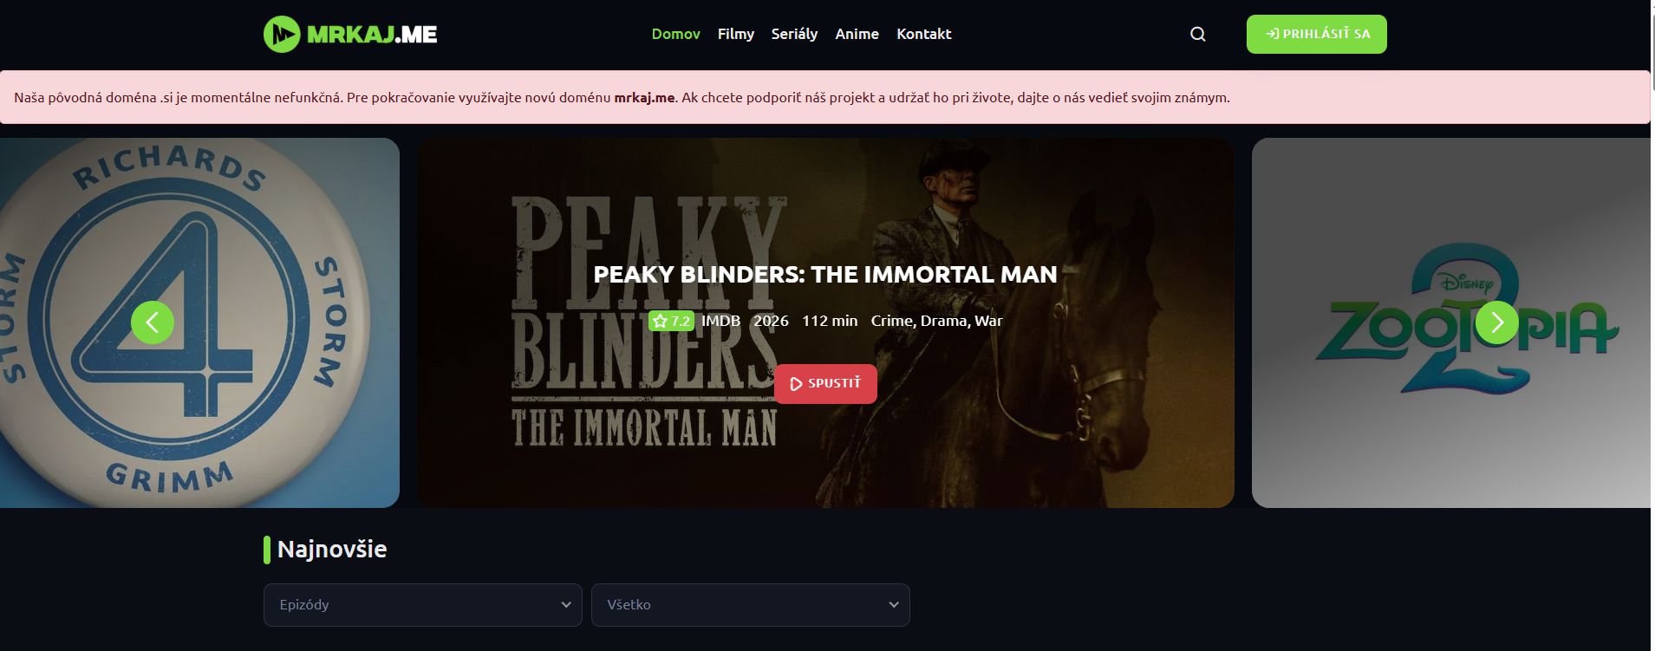
Task: Go to the Kontakt page
Action: pos(924,34)
